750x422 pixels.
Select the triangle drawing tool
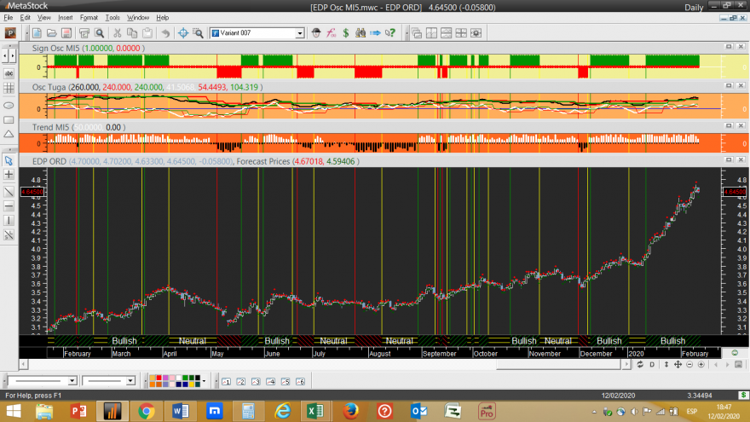pyautogui.click(x=9, y=135)
